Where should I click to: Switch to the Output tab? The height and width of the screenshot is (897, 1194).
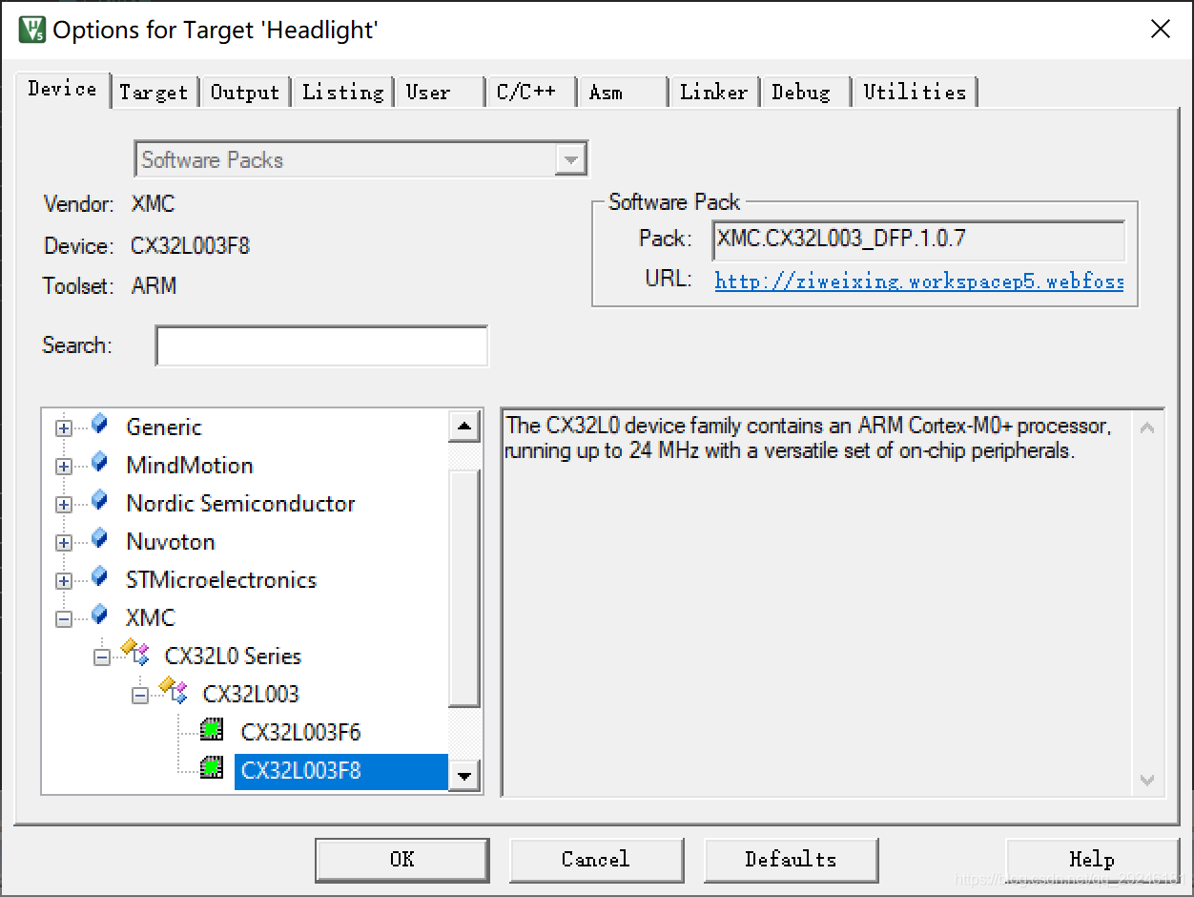pos(245,92)
